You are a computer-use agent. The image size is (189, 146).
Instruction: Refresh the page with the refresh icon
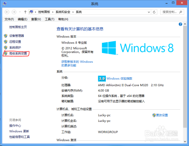coord(154,12)
